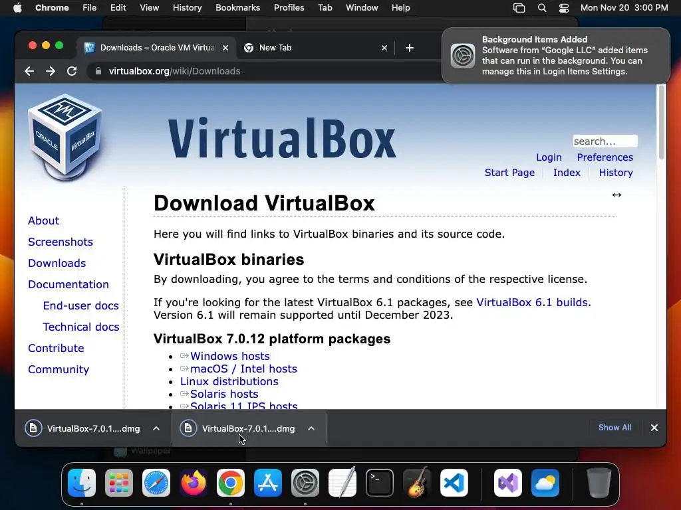Open the Trash in the Dock
The height and width of the screenshot is (510, 681).
tap(599, 483)
